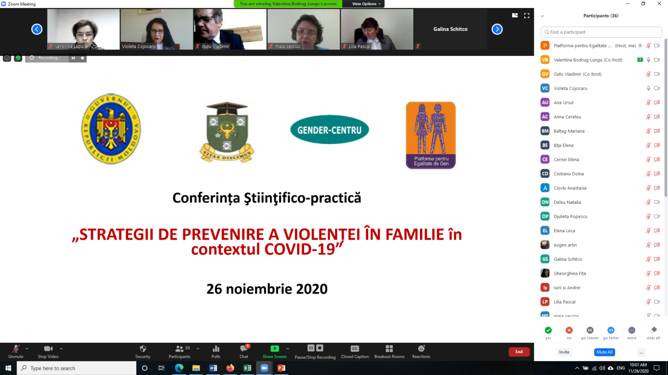Pause recording in the top-left recording indicator
The image size is (668, 375).
[73, 58]
